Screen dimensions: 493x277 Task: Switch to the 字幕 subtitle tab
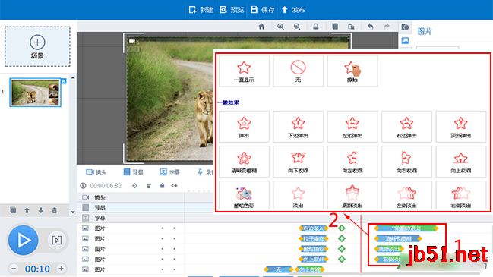coord(170,172)
